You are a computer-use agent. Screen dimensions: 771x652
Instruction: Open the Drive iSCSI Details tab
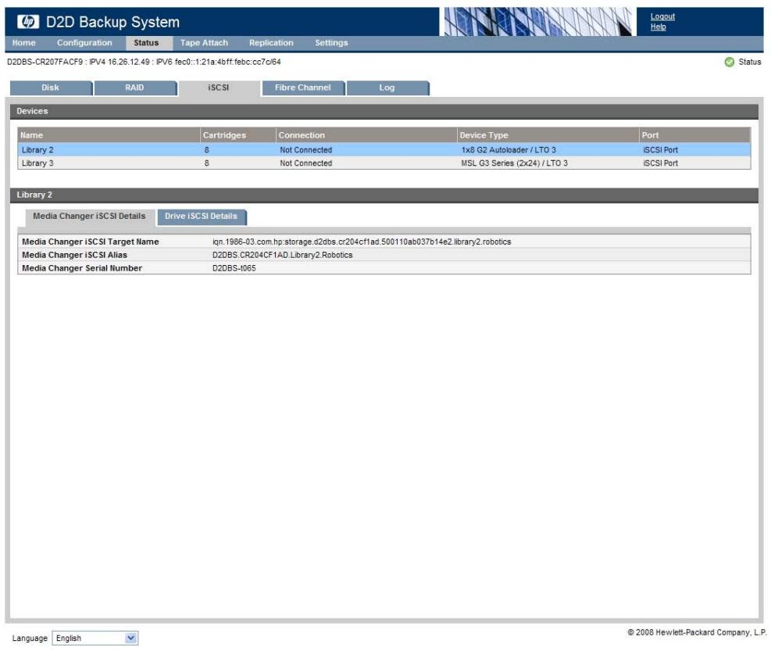[201, 217]
